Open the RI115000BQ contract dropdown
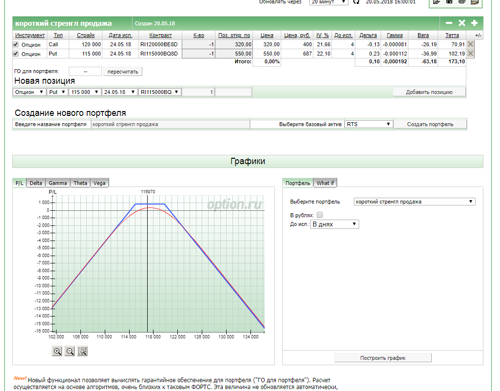500x391 pixels. pyautogui.click(x=159, y=92)
